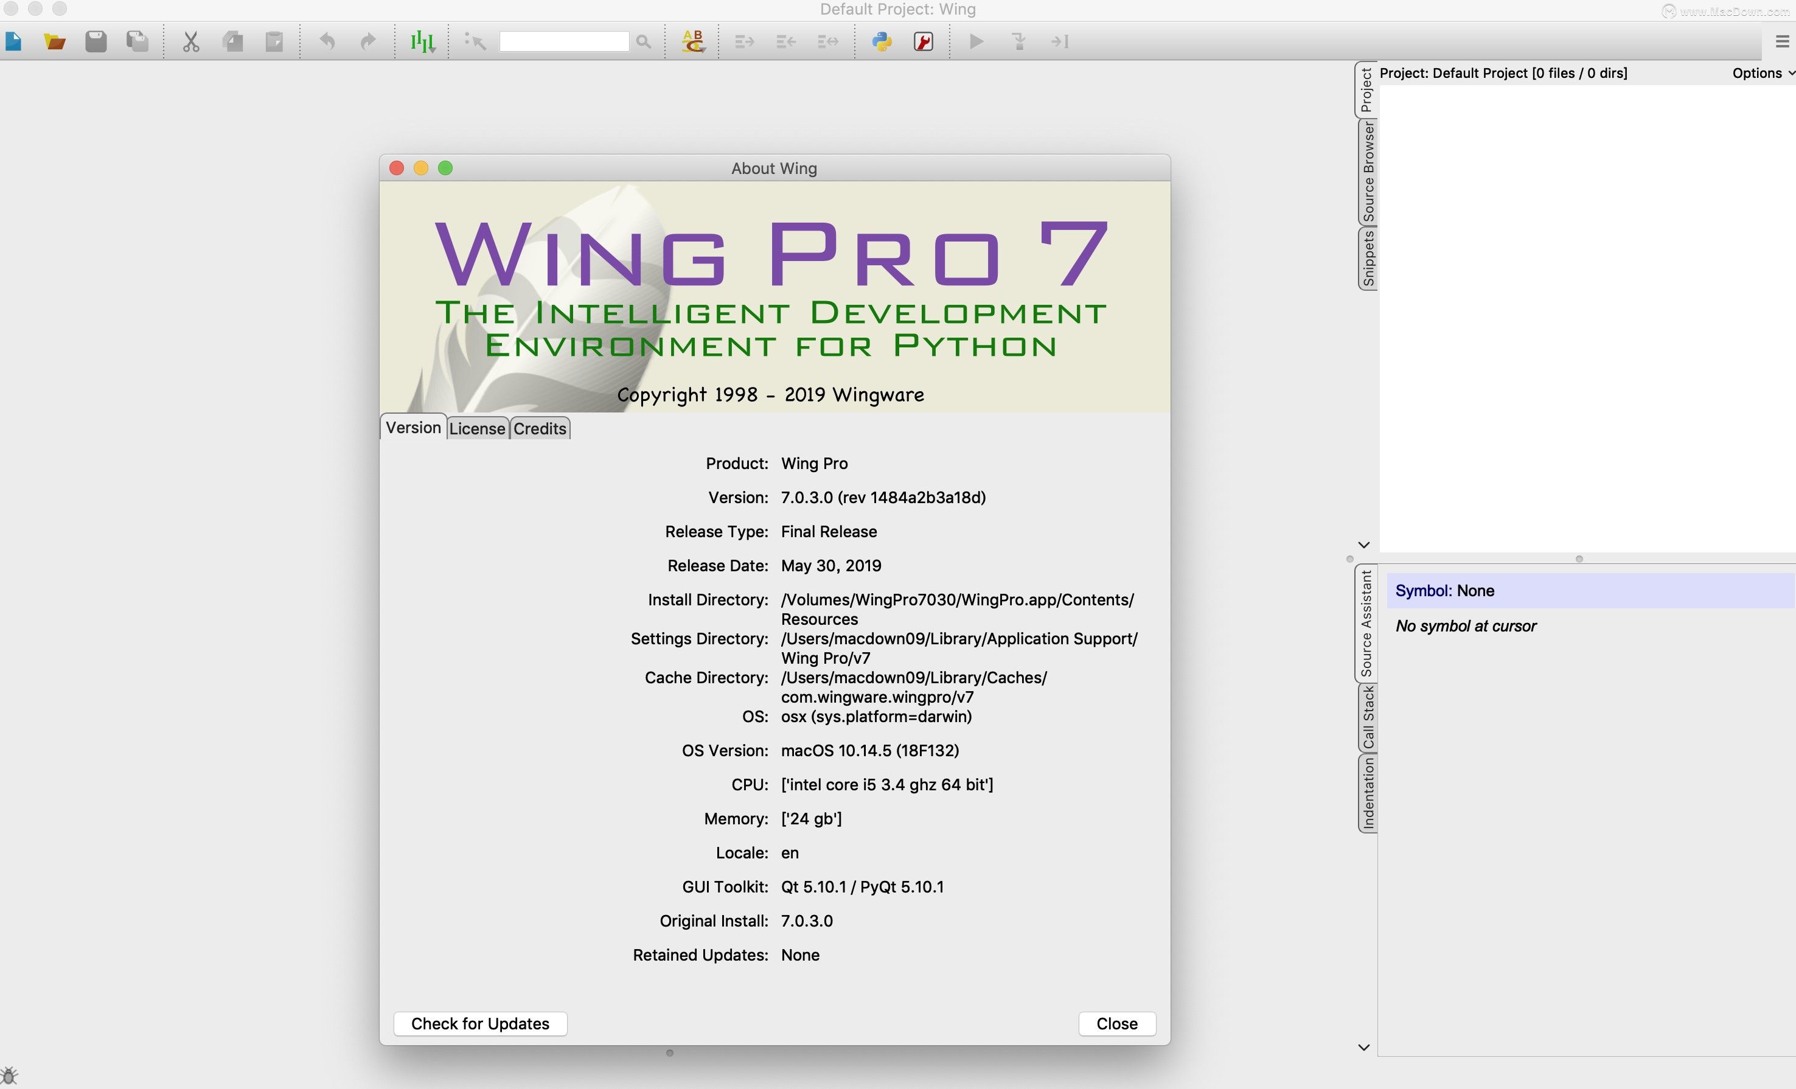Click the version text 7.0.3.0 (rev 1484a2b3a18d)
Image resolution: width=1796 pixels, height=1089 pixels.
pyautogui.click(x=883, y=498)
